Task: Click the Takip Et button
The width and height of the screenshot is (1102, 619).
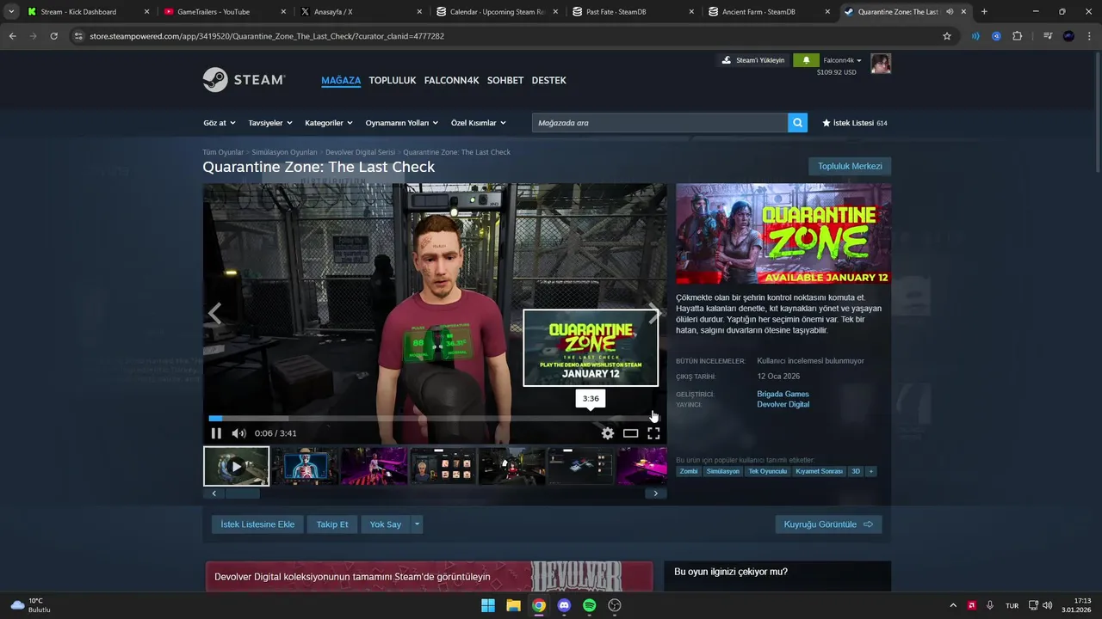Action: (332, 524)
